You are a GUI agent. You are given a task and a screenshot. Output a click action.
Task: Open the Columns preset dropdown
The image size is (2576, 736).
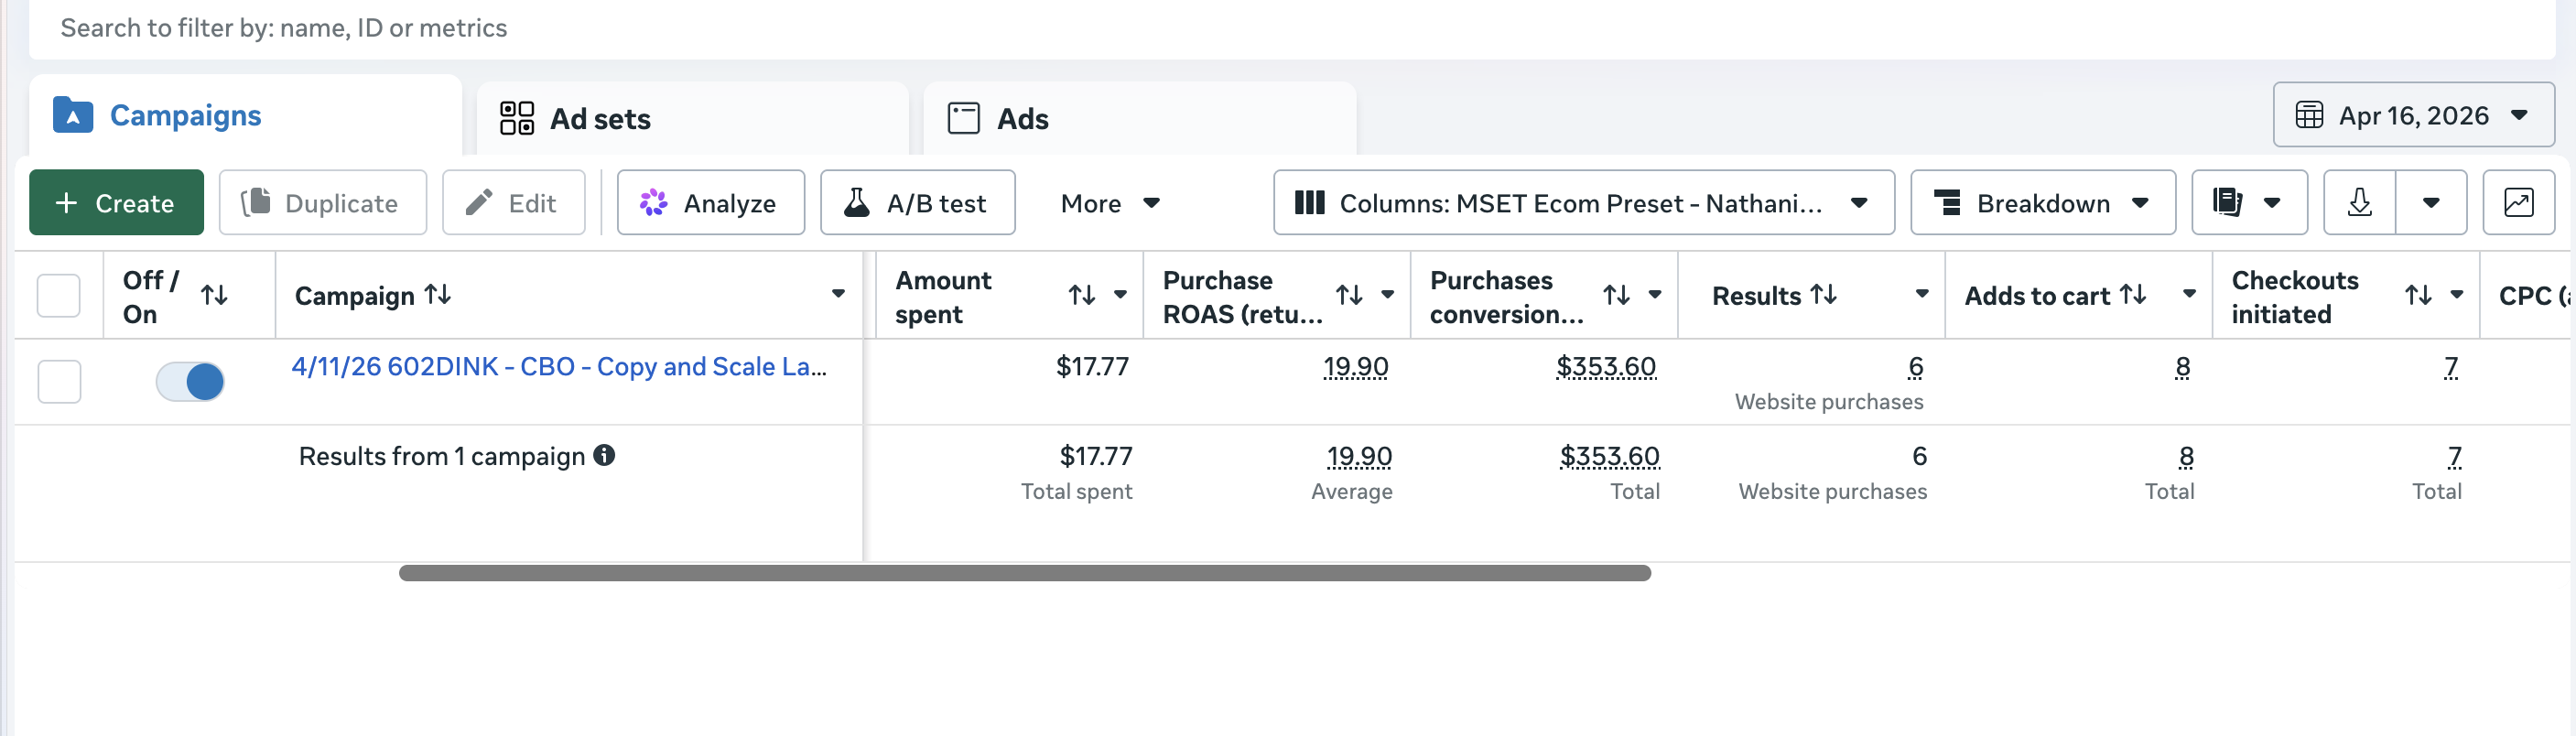pos(1583,203)
